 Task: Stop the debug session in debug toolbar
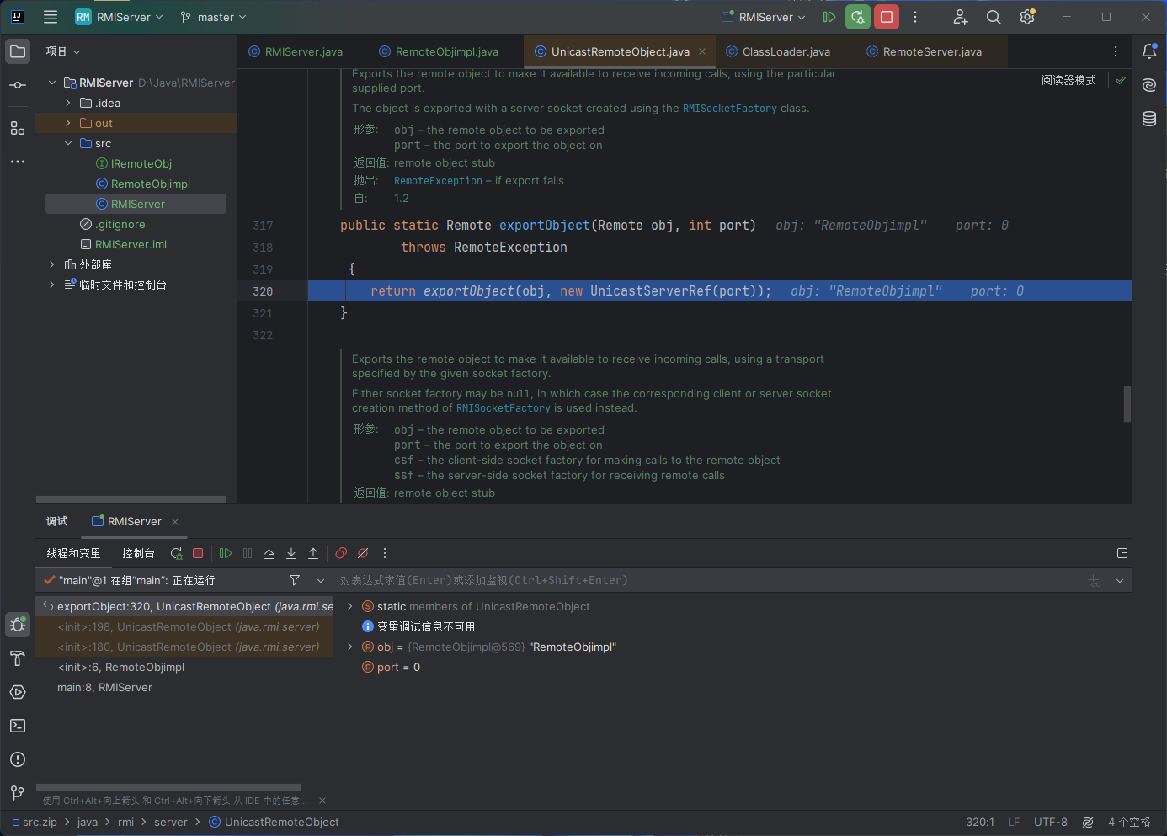[x=198, y=553]
